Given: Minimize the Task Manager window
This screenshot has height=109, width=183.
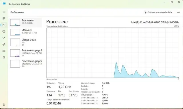Looking at the screenshot, I should [164, 2].
